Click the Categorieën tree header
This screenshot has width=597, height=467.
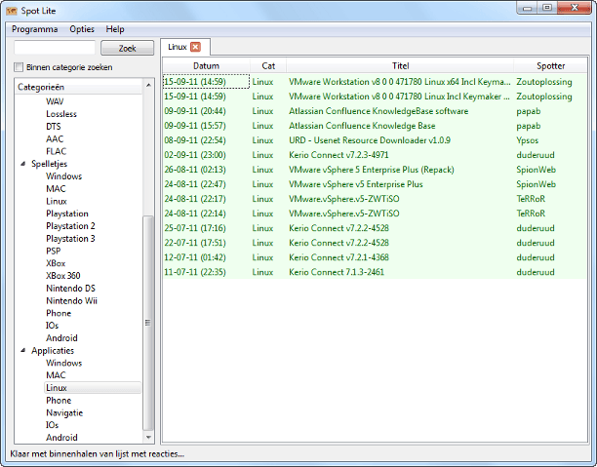coord(78,87)
